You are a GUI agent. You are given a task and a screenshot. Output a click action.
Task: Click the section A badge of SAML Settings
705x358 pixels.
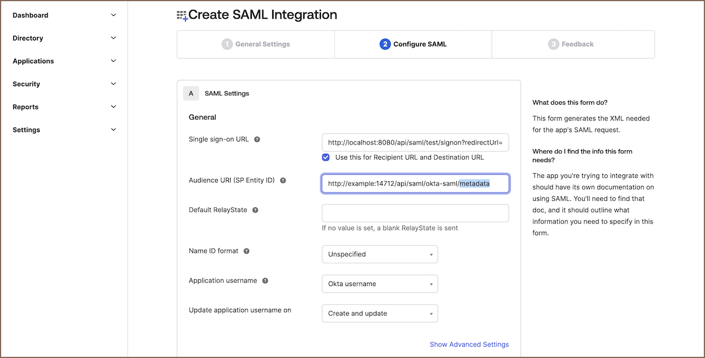click(191, 94)
